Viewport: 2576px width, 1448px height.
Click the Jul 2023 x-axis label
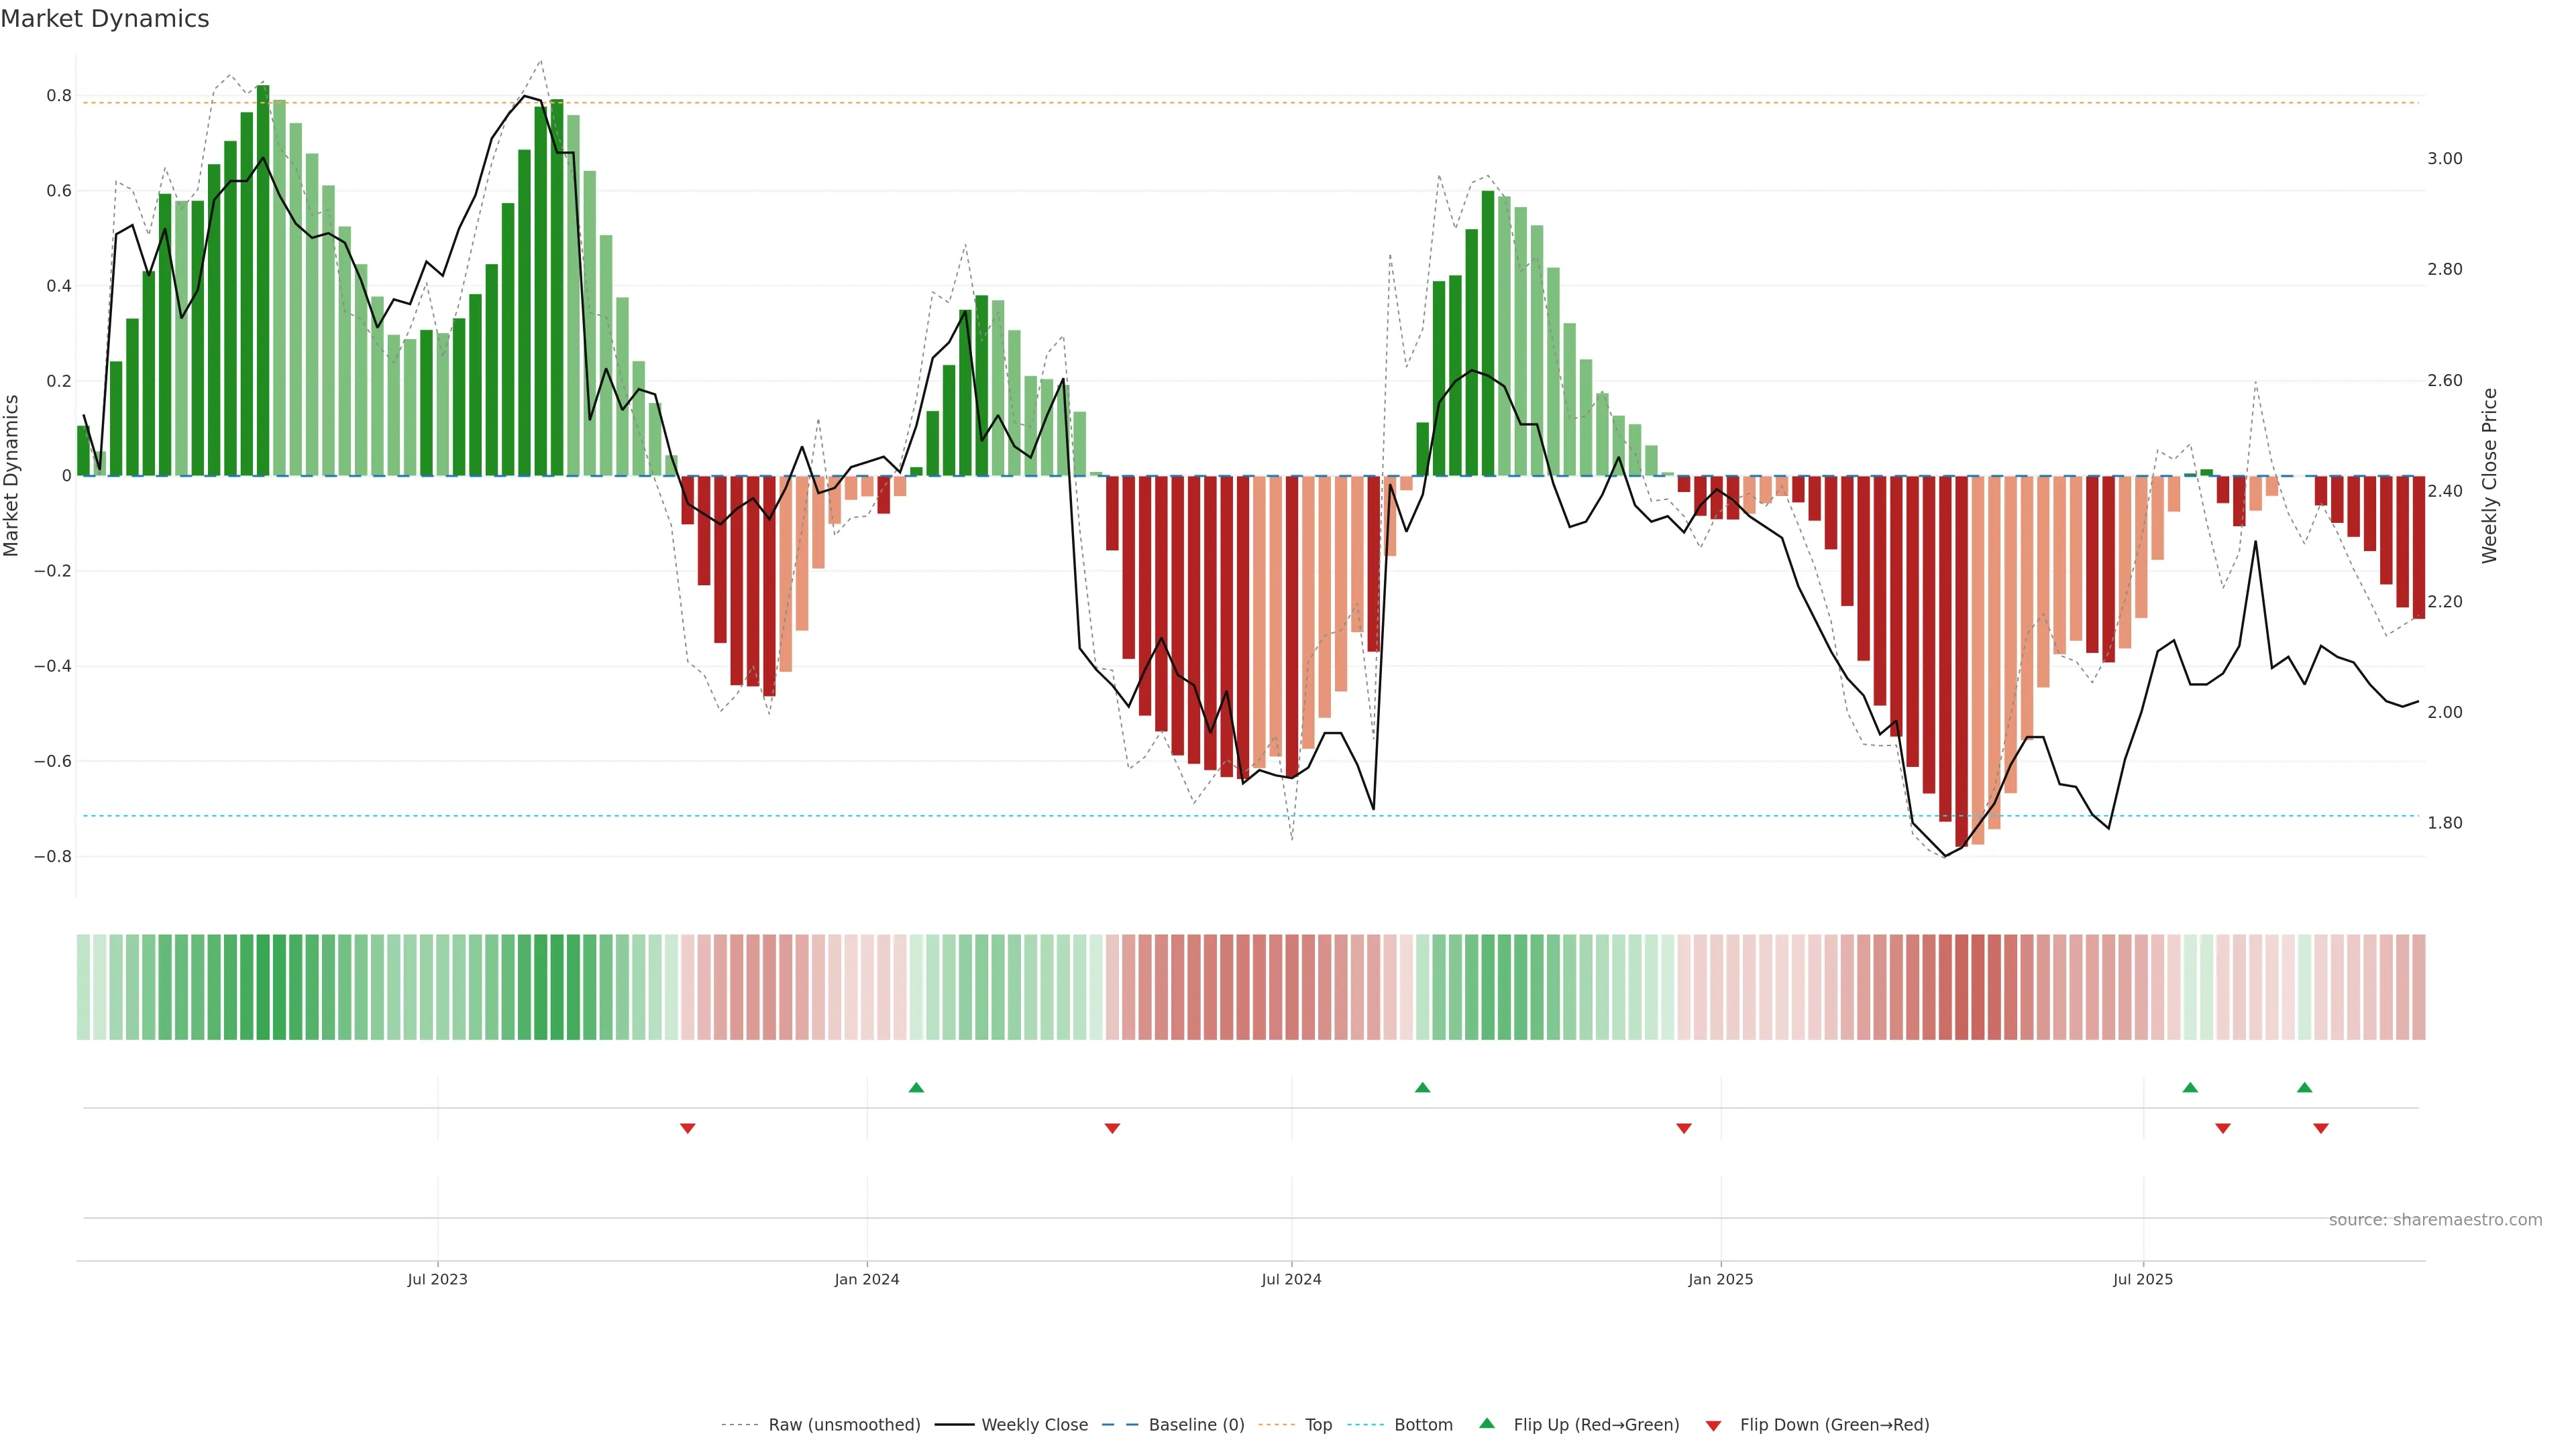pyautogui.click(x=437, y=1279)
